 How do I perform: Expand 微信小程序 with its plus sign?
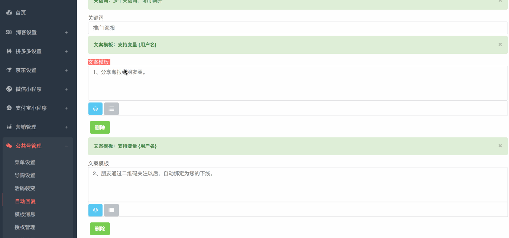pyautogui.click(x=67, y=89)
